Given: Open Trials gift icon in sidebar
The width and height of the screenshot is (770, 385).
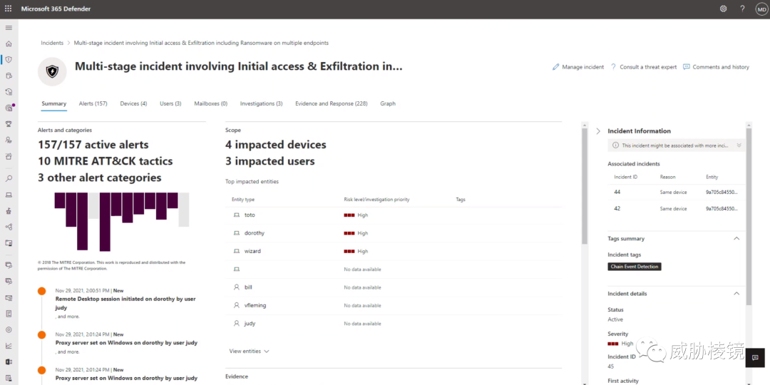Looking at the screenshot, I should click(9, 156).
